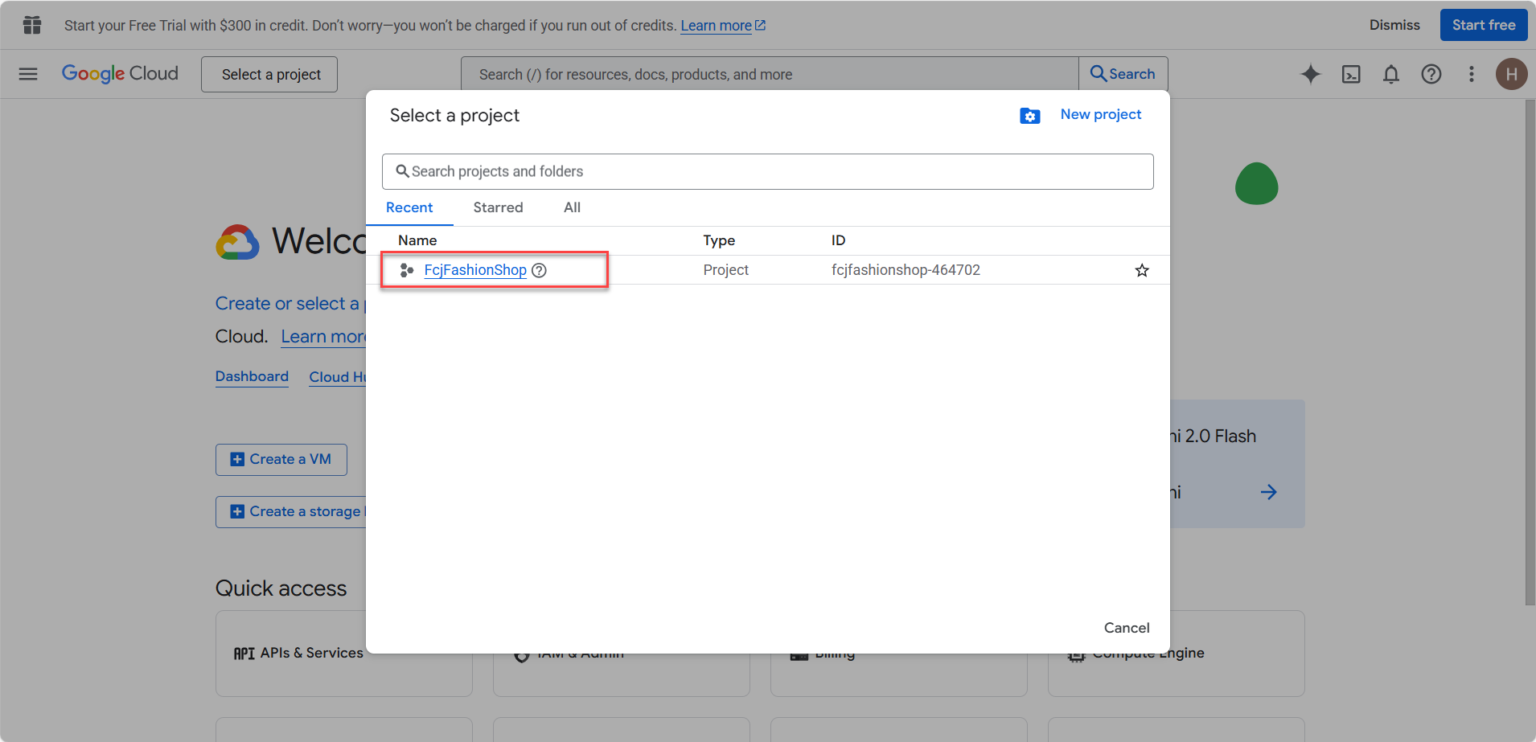Click the Name column header
Viewport: 1536px width, 742px height.
pos(417,240)
